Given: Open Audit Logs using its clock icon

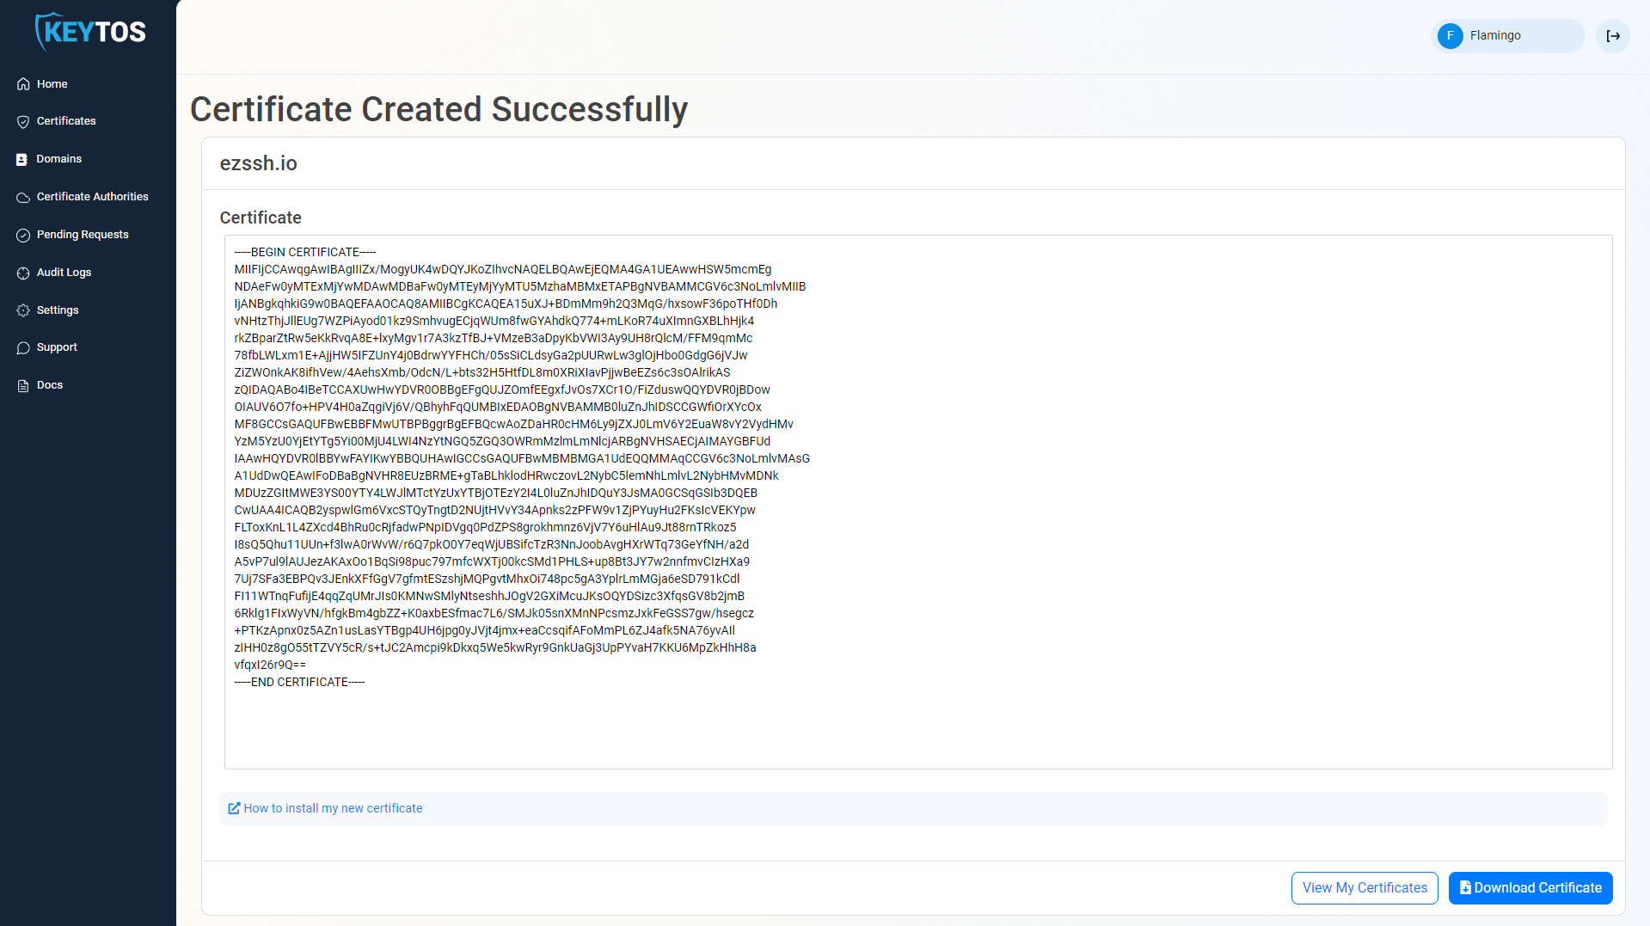Looking at the screenshot, I should point(23,273).
